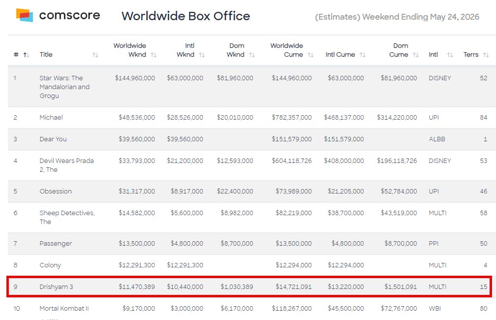Select Devil Wears Prada 2, The title
This screenshot has width=496, height=320.
click(x=66, y=165)
